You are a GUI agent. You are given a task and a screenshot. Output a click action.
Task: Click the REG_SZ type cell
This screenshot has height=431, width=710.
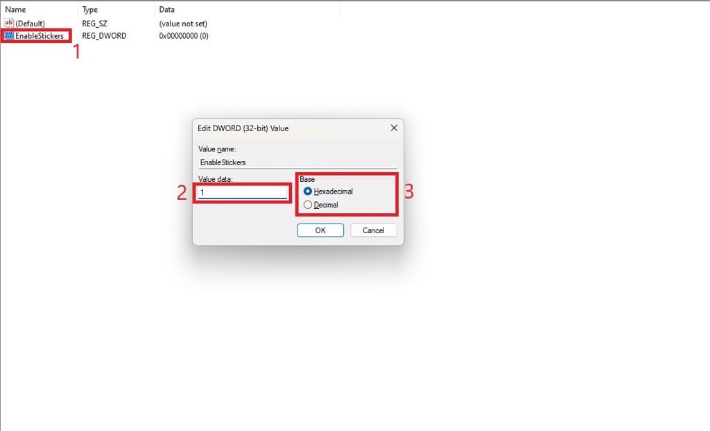coord(94,24)
